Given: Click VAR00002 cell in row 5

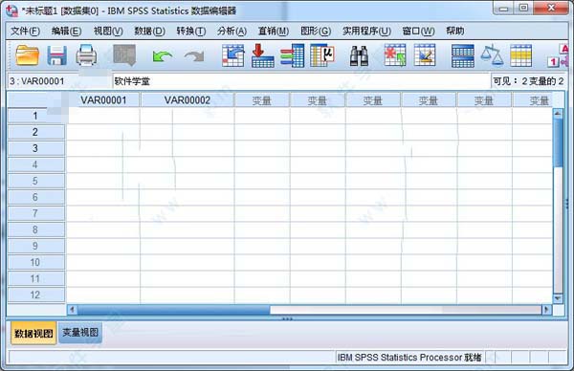Looking at the screenshot, I should [x=188, y=181].
